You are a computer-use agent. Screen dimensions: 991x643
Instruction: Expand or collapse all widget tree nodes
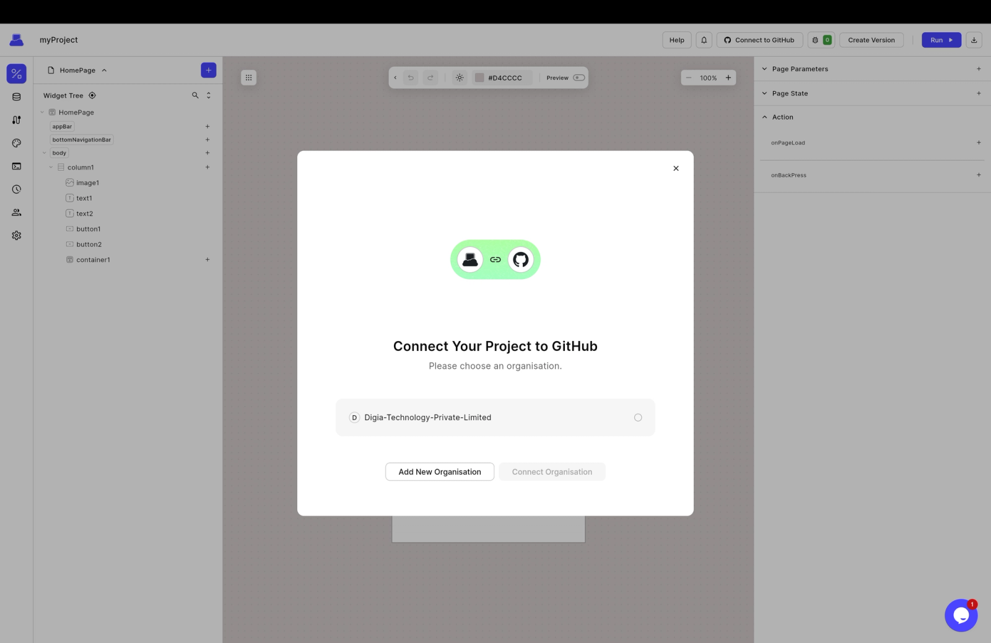pos(209,95)
